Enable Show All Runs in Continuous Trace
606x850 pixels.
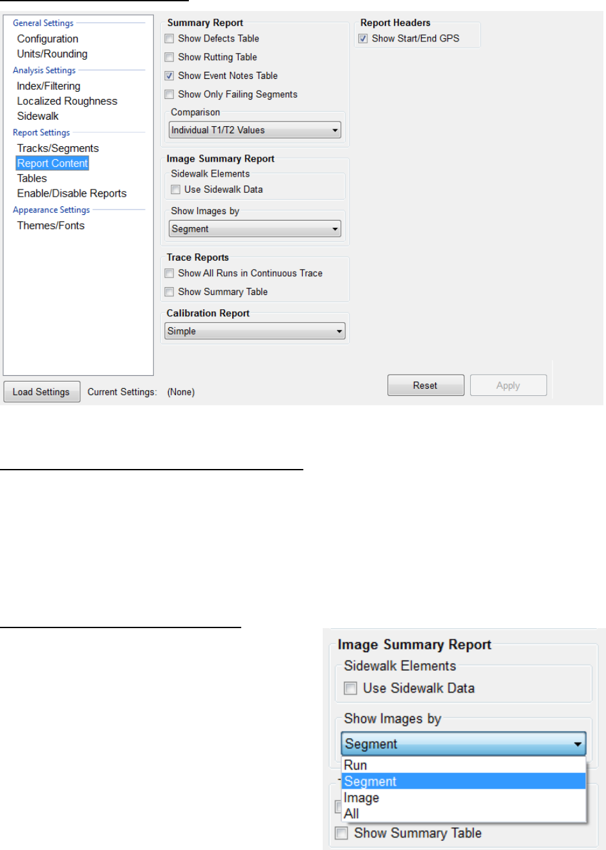[x=169, y=273]
